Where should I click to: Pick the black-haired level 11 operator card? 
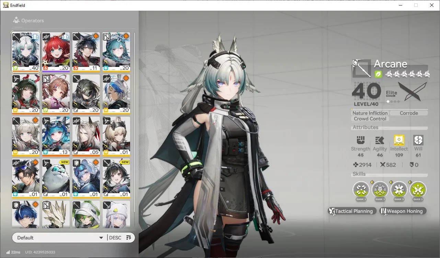[x=86, y=52]
